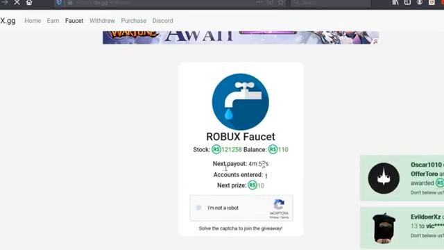Open the Discord nav link

click(162, 21)
